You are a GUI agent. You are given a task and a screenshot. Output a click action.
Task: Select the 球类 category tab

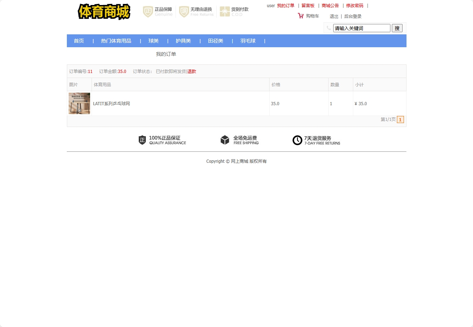153,41
